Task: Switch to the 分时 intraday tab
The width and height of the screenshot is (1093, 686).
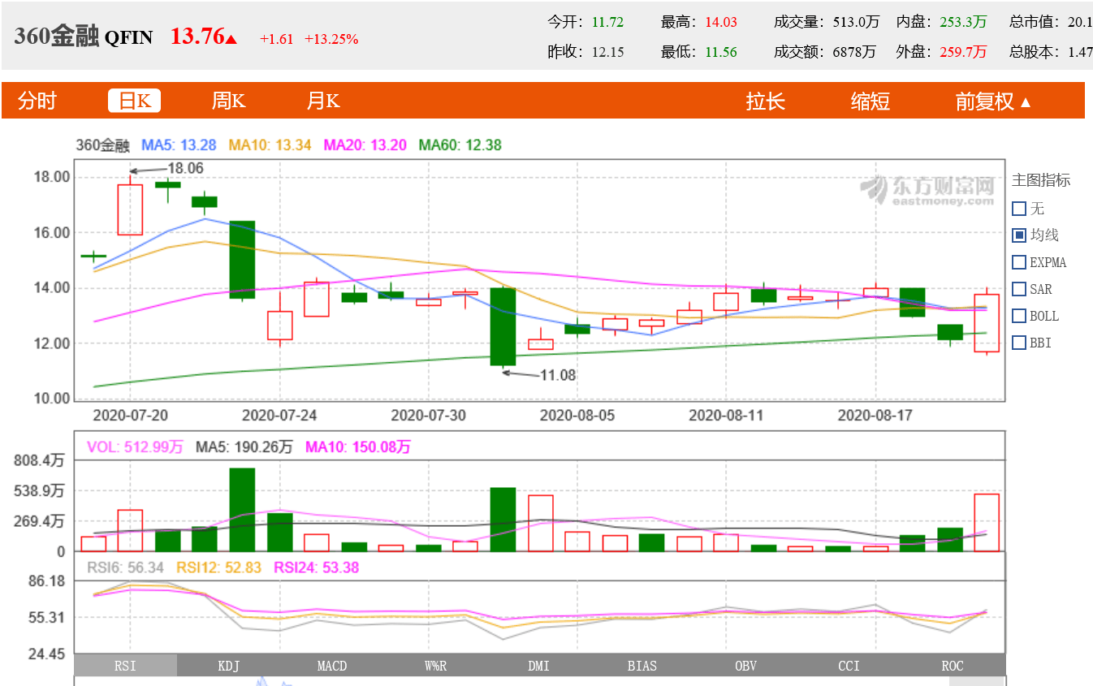Action: 37,101
